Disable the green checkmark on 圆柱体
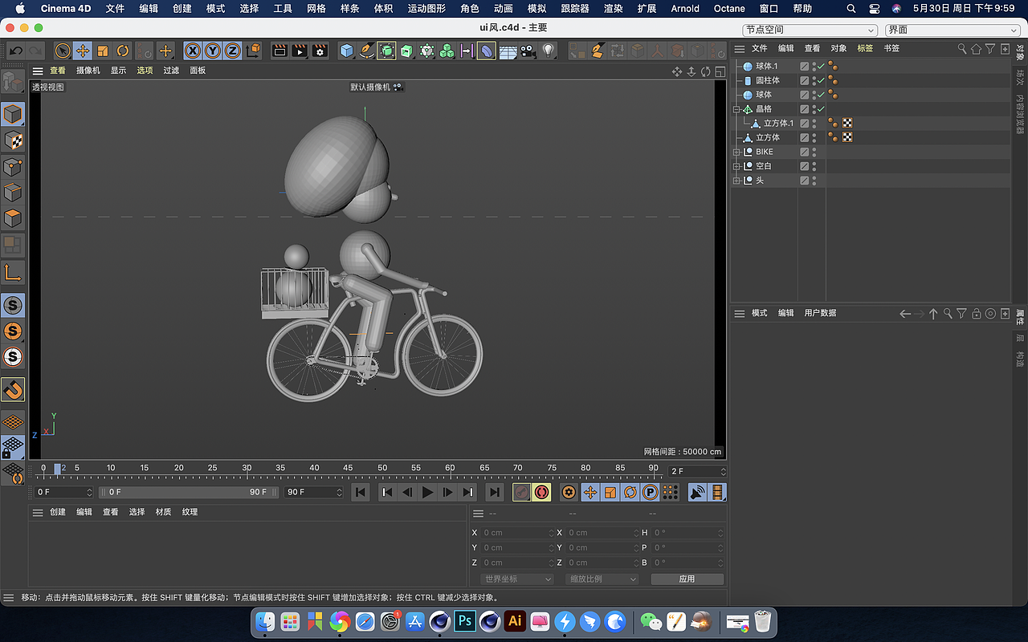Viewport: 1028px width, 642px height. click(821, 81)
